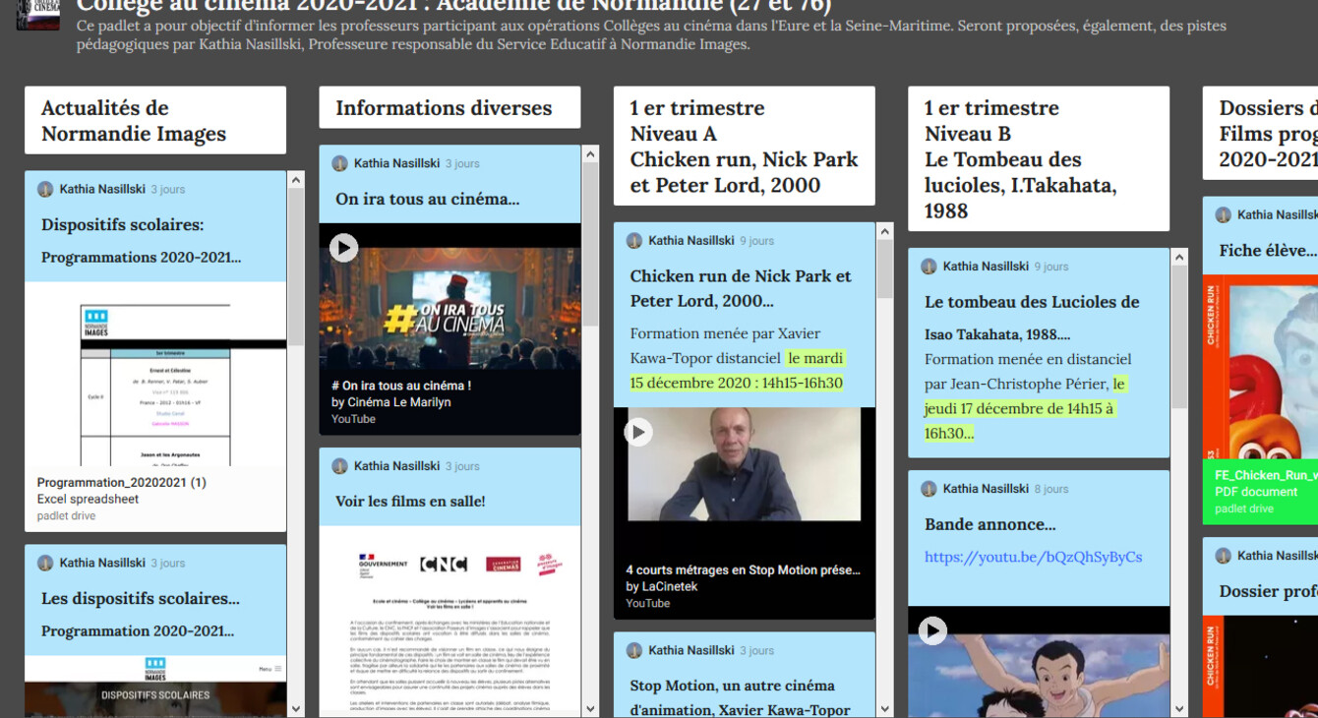This screenshot has width=1318, height=718.
Task: Click highlighted 'jeudi 17 décembre' date text
Action: coord(1024,408)
